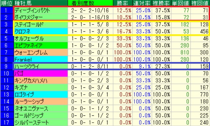Click win return value 810
This screenshot has width=210, height=126.
(x=185, y=52)
